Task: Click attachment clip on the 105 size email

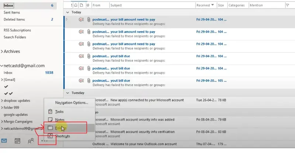Action: (88, 81)
